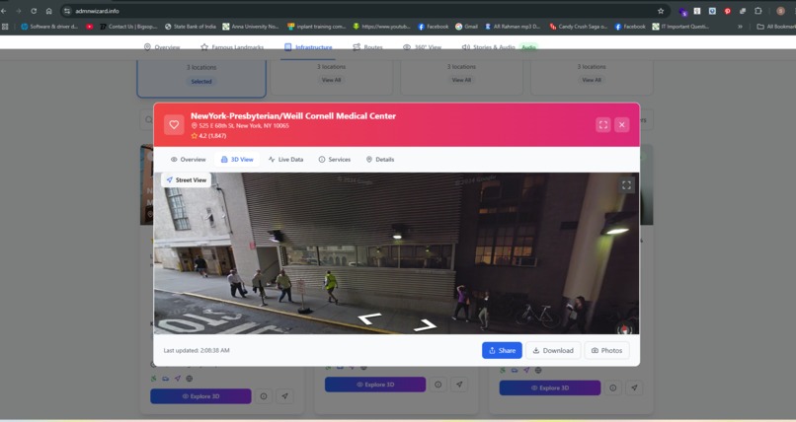Focus the admnwizard.info address bar
The height and width of the screenshot is (422, 796).
(x=365, y=11)
